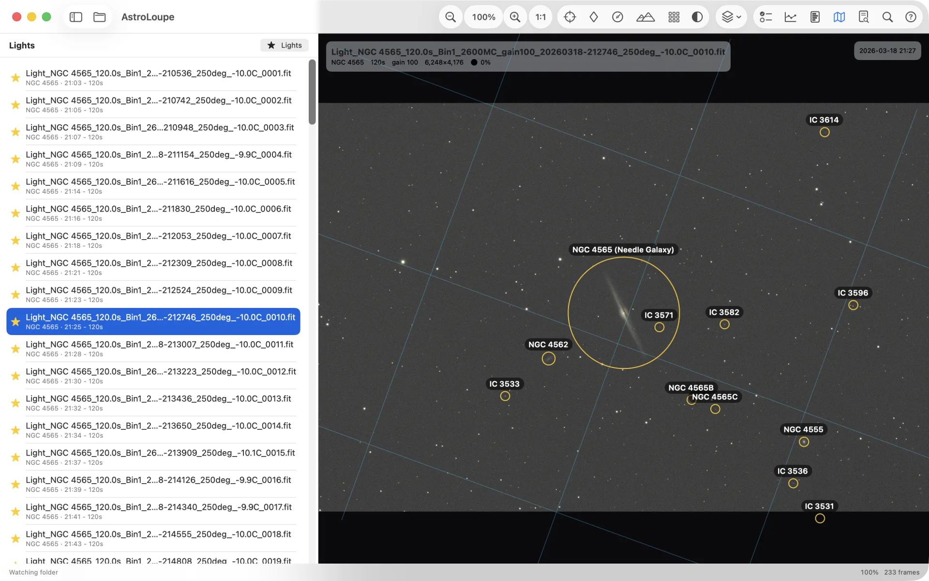Viewport: 929px width, 581px height.
Task: Select frame 211830 0006.fit
Action: click(153, 213)
